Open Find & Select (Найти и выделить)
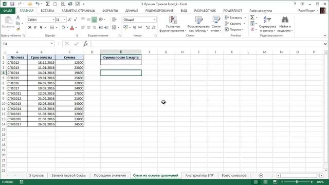Image resolution: width=329 pixels, height=185 pixels. 285,24
